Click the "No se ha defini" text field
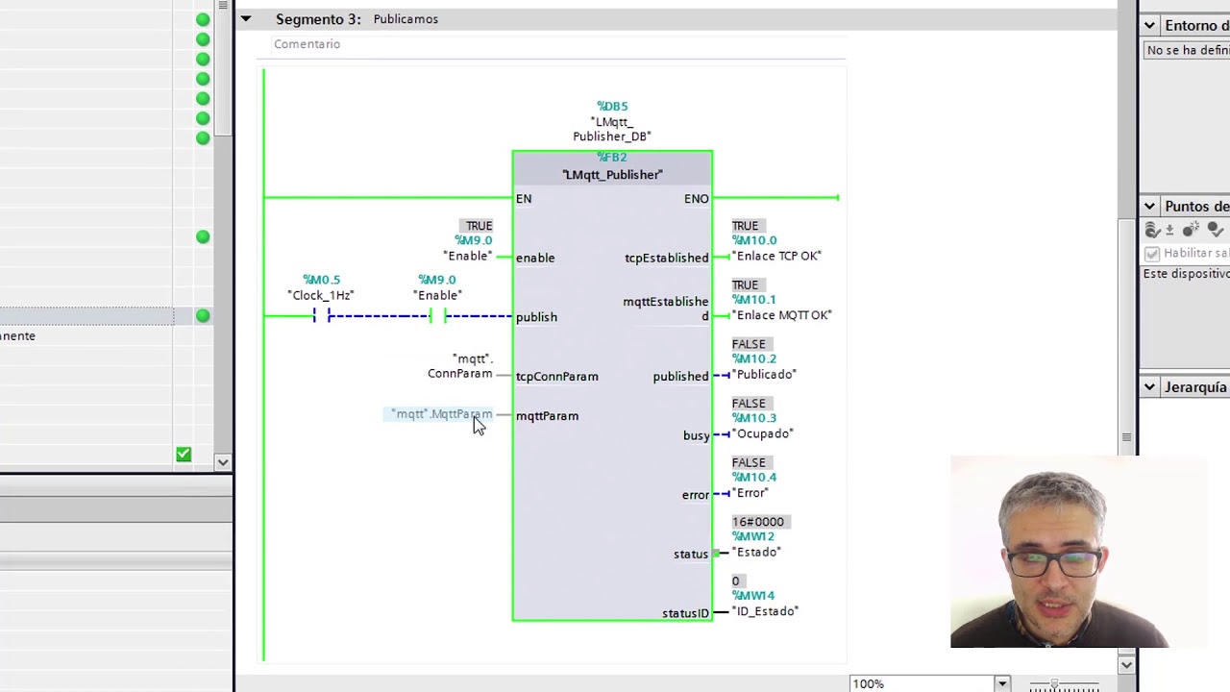Viewport: 1230px width, 692px height. [1187, 50]
